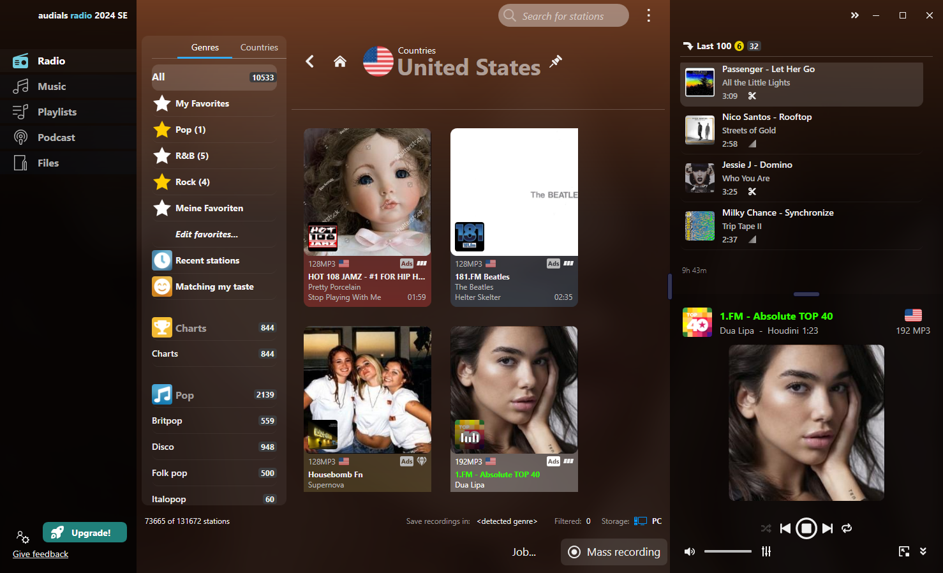Select the R&B (5) favorites list
The image size is (943, 573).
click(x=214, y=156)
